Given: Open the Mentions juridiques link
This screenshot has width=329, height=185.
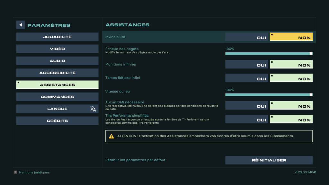Looking at the screenshot, I should pyautogui.click(x=34, y=172).
